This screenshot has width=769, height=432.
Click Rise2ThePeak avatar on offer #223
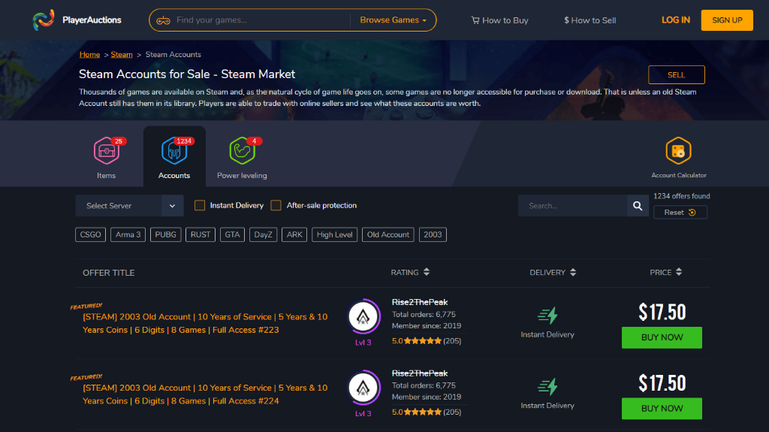coord(363,316)
